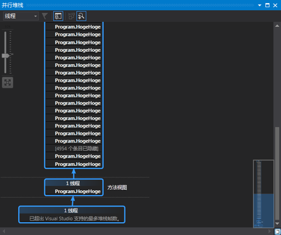Image resolution: width=281 pixels, height=235 pixels.
Task: Click the Auto Scroll to current frame icon
Action: (x=72, y=16)
